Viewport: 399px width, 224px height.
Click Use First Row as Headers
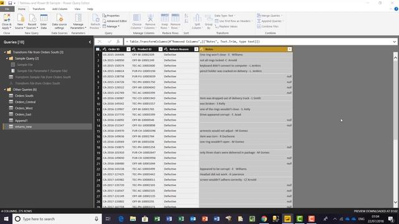point(234,21)
